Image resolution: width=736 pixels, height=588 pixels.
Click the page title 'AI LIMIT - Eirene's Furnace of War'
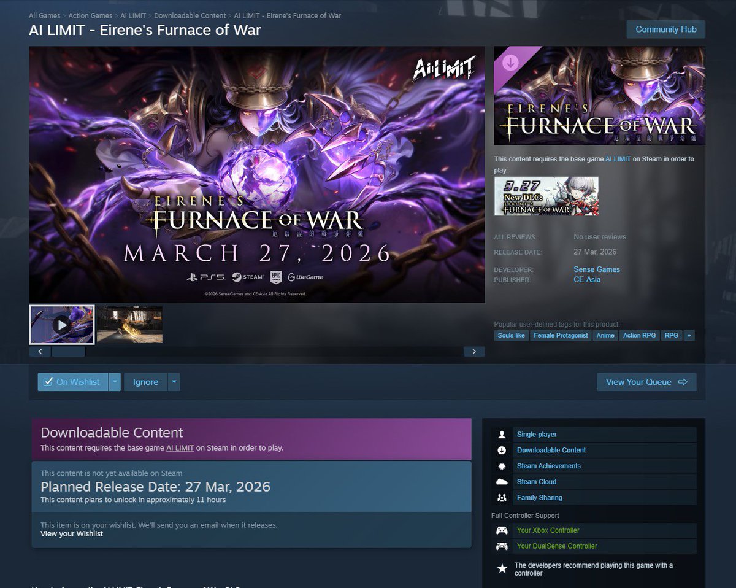[145, 30]
